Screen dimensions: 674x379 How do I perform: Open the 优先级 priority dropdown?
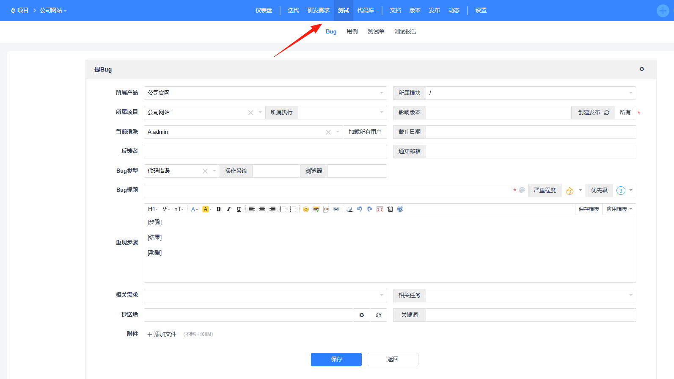pos(624,191)
